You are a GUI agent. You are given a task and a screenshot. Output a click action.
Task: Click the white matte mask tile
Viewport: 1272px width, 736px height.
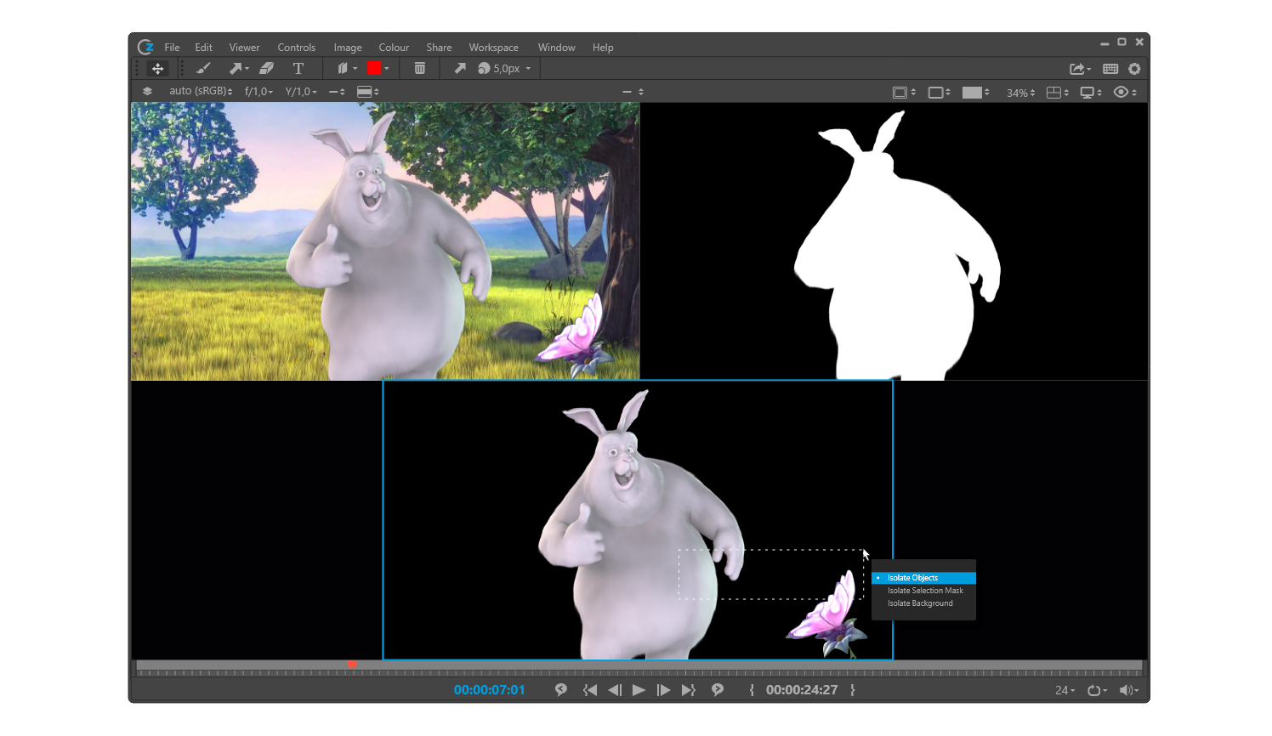pos(894,241)
